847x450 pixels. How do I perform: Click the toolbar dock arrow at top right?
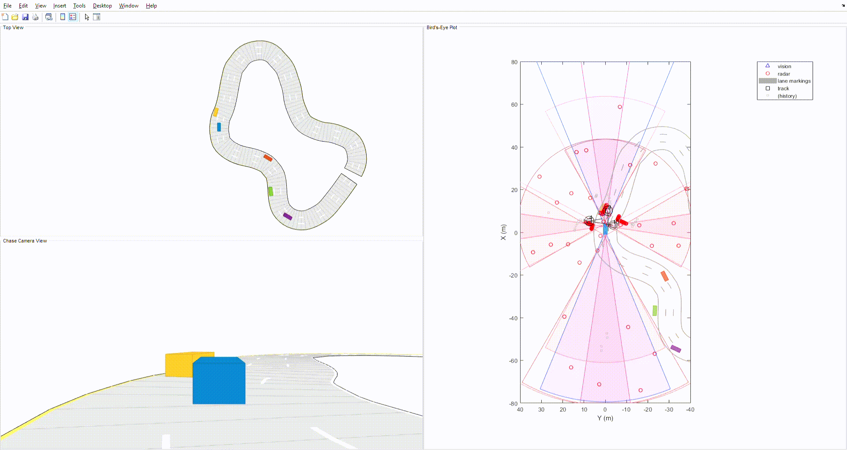(843, 6)
